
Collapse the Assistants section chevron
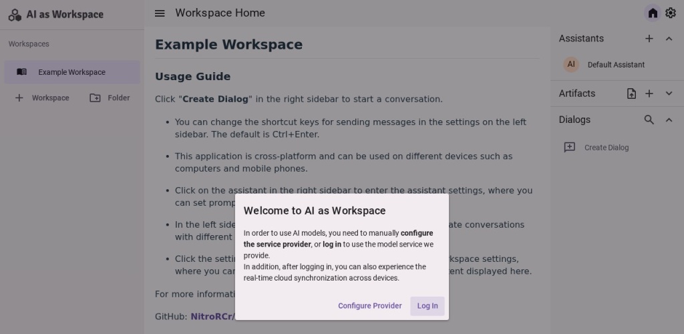(669, 38)
